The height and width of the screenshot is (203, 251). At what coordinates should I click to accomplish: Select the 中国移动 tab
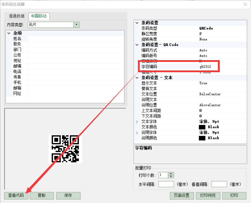pyautogui.click(x=39, y=16)
